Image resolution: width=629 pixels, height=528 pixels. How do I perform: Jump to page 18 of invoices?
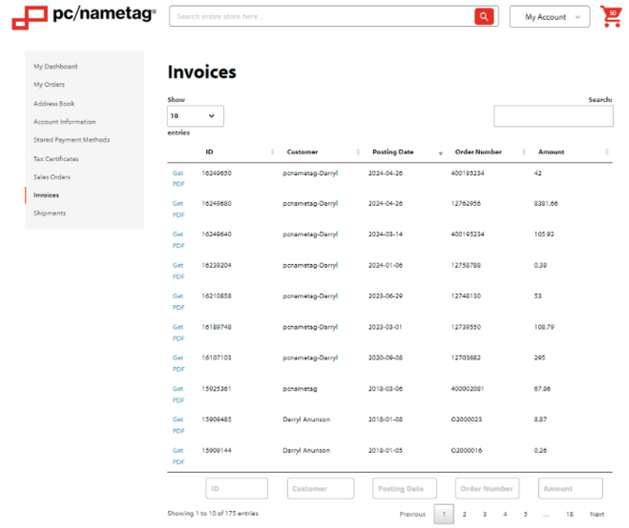[x=569, y=515]
